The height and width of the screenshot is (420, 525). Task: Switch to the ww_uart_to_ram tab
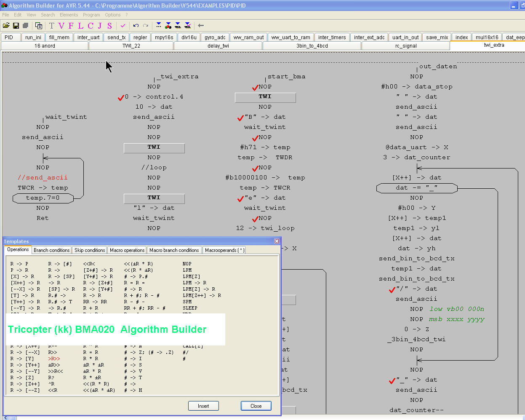(x=290, y=37)
